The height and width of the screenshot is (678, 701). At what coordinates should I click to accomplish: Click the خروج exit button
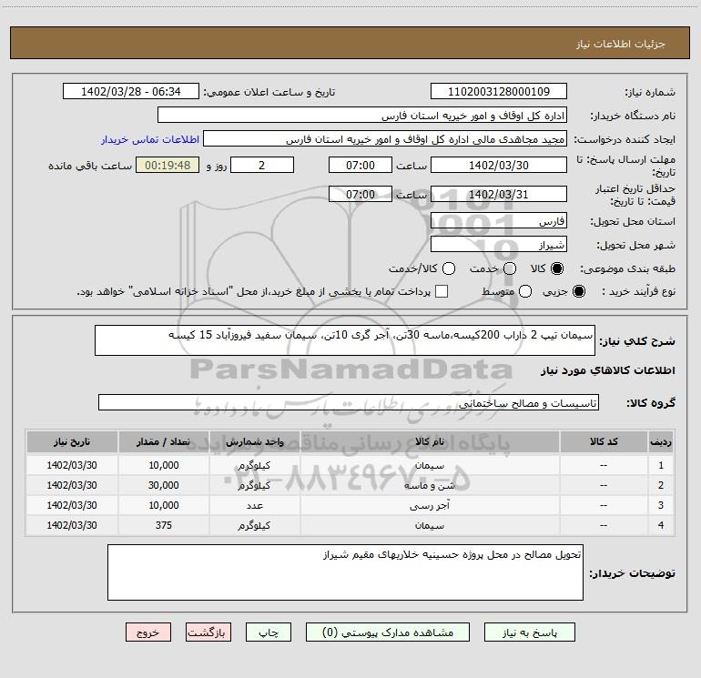148,632
